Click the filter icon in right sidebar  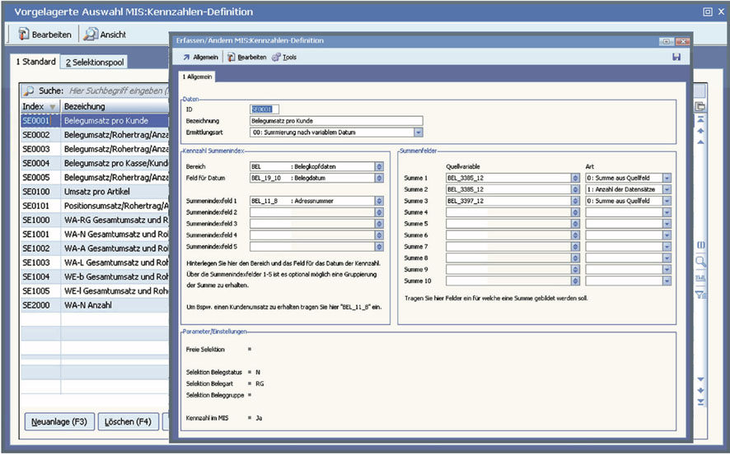point(700,294)
